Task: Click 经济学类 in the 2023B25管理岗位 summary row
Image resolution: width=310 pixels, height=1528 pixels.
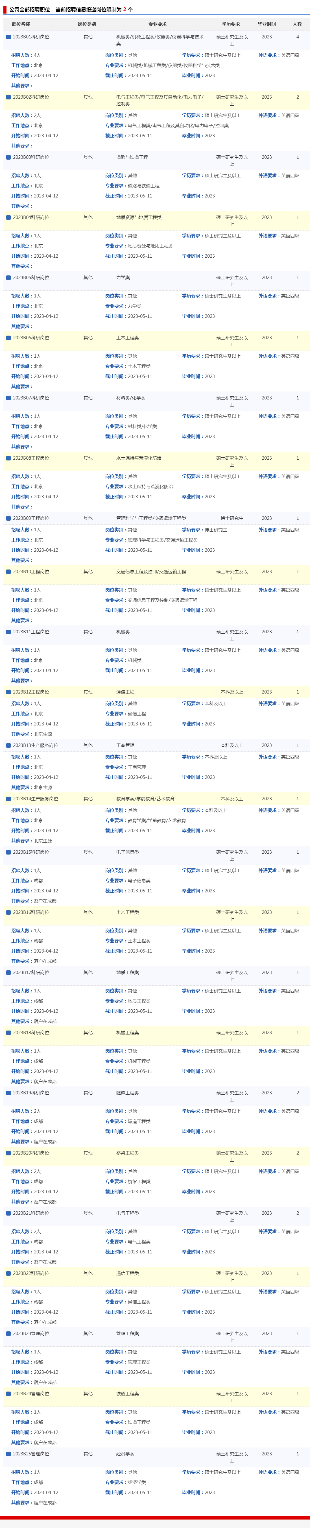Action: tap(125, 1454)
